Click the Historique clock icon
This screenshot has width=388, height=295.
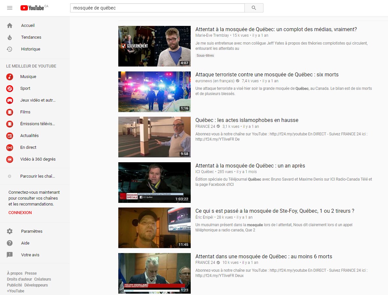(x=10, y=49)
